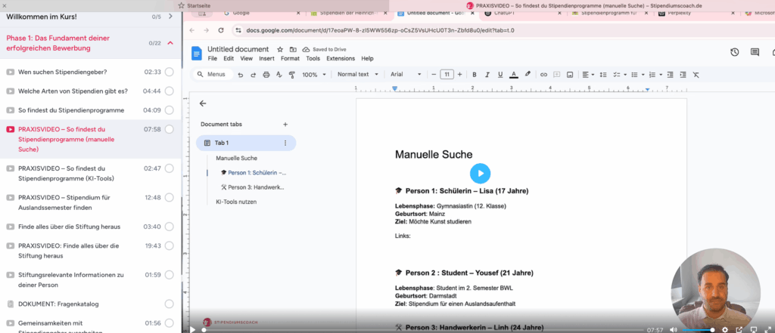Open version history clock icon
This screenshot has height=333, width=775.
734,52
